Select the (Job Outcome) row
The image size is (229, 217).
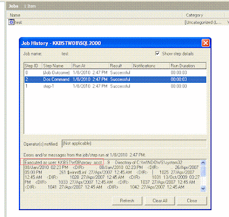pyautogui.click(x=115, y=73)
